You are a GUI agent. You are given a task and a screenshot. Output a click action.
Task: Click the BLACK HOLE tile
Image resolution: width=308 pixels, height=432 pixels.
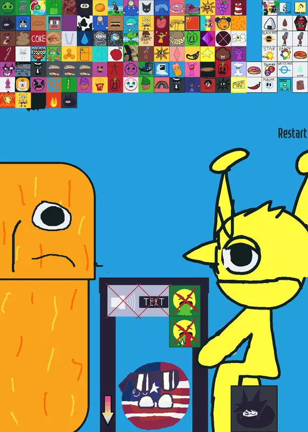coord(269,38)
